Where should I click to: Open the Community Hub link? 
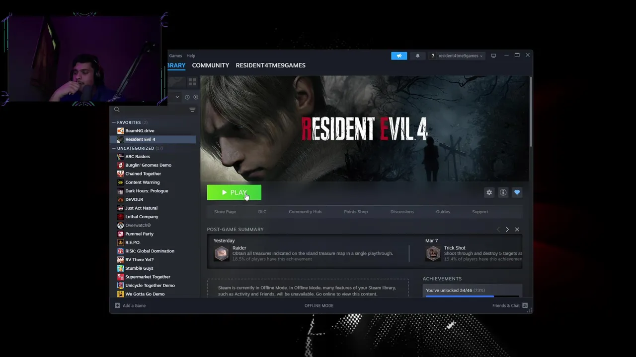point(305,212)
